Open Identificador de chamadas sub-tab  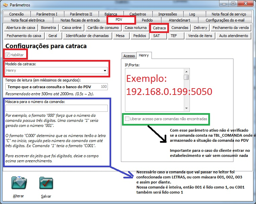87,36
